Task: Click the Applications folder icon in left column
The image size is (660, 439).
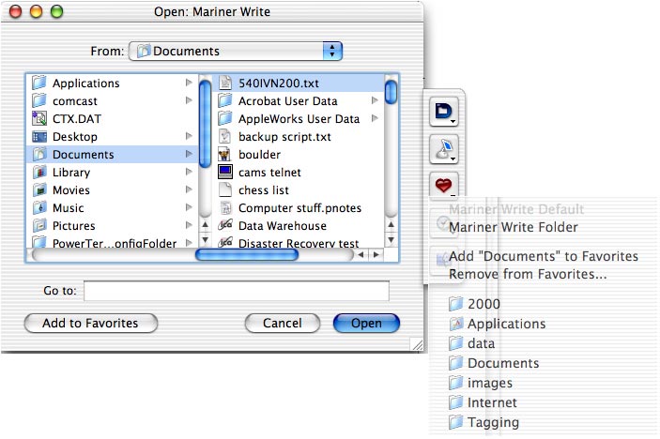Action: (39, 83)
